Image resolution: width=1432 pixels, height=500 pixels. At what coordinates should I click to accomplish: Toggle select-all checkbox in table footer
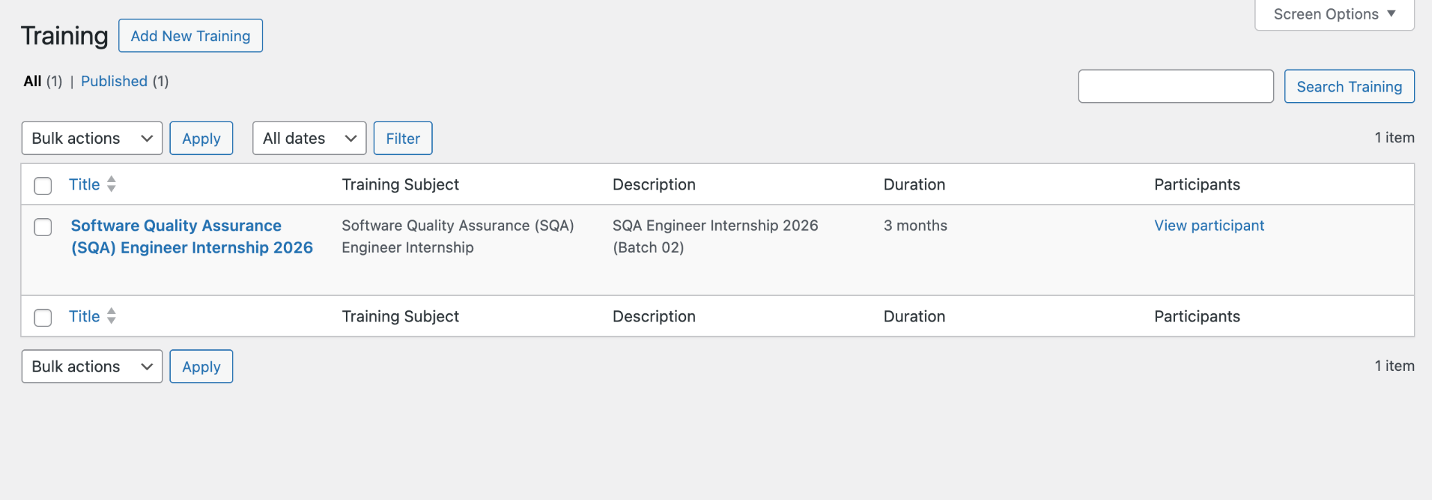coord(43,317)
